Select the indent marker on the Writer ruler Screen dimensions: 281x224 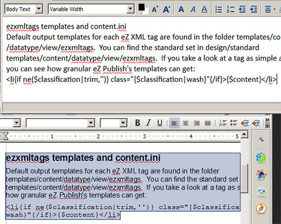pos(6,136)
